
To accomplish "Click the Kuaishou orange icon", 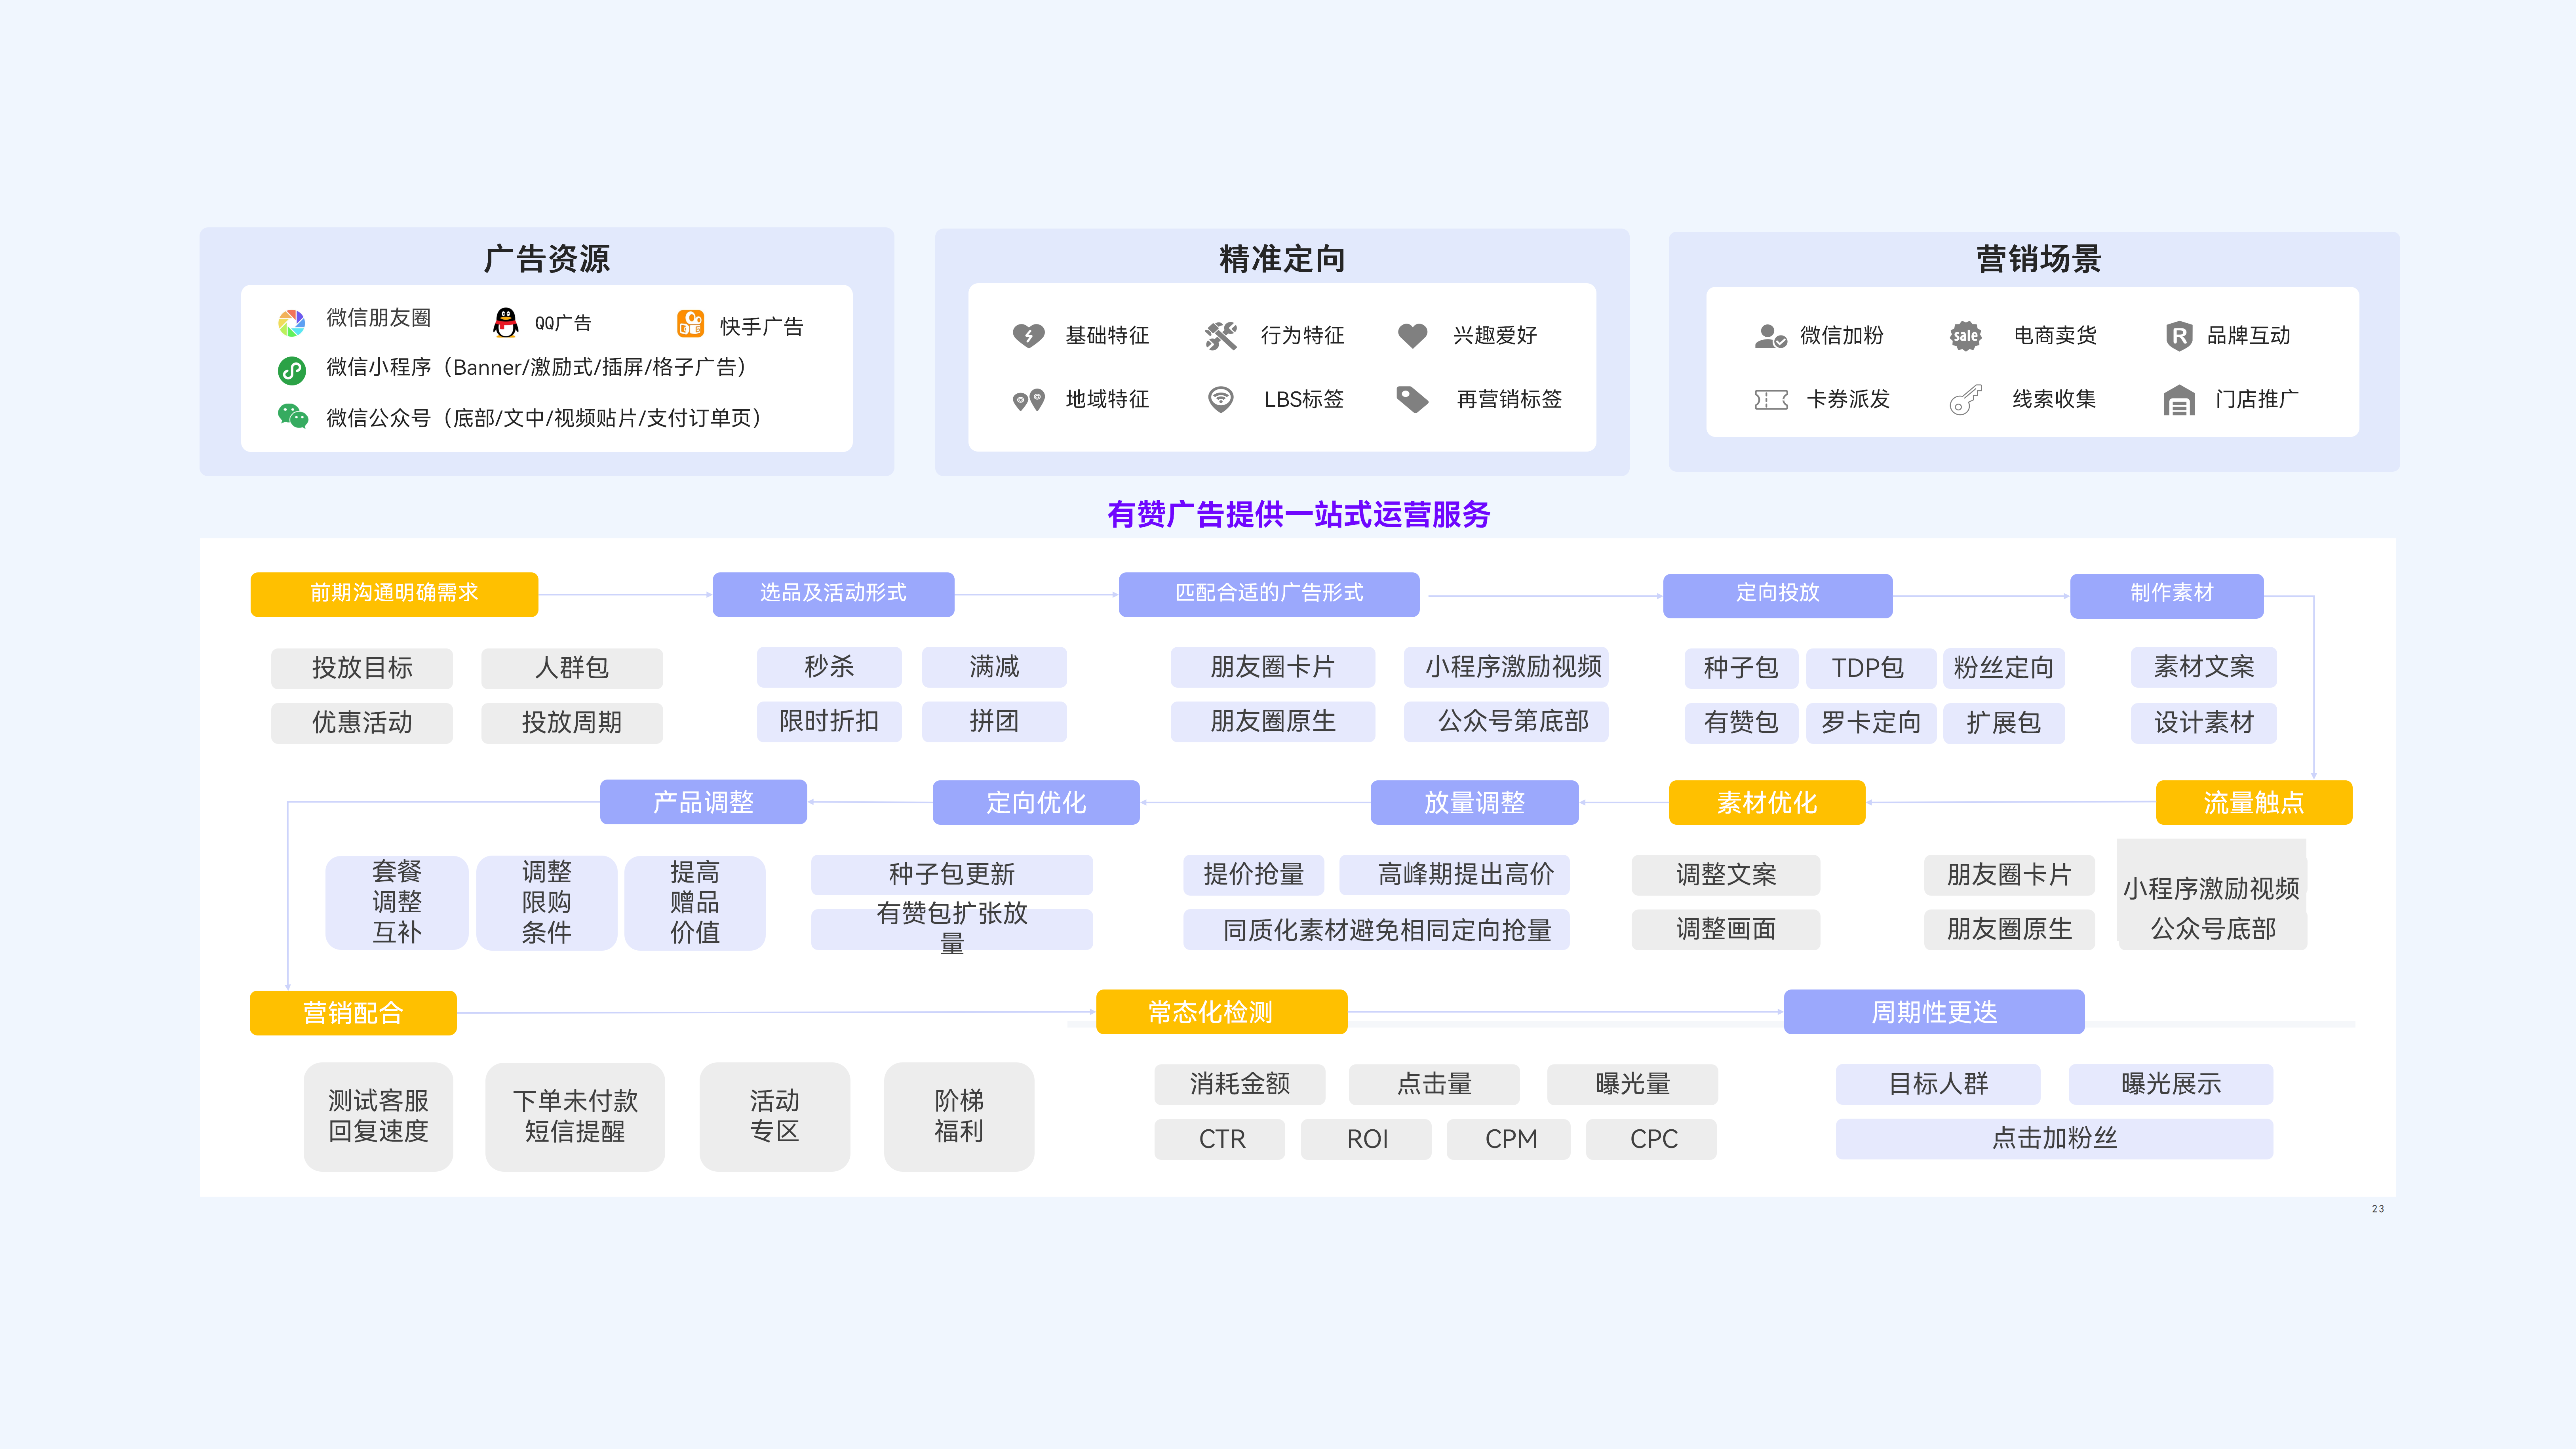I will (x=690, y=323).
